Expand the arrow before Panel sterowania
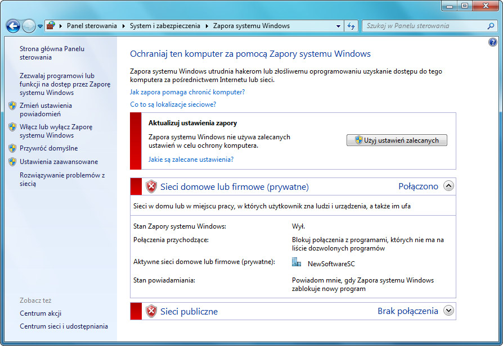 [61, 26]
